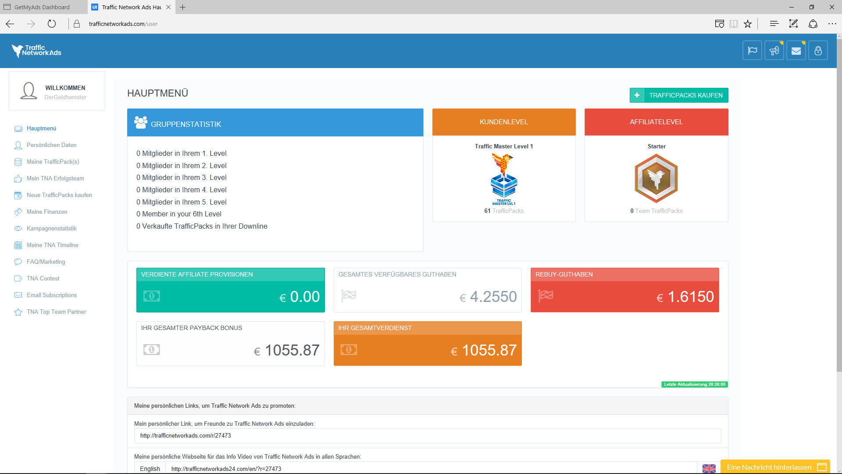Viewport: 842px width, 474px height.
Task: Click the personal referral link field
Action: (427, 435)
